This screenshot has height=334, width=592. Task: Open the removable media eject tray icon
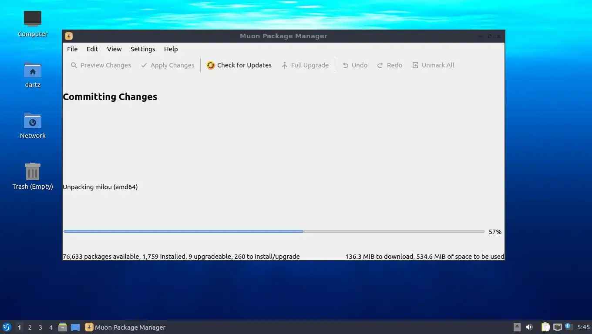click(517, 327)
